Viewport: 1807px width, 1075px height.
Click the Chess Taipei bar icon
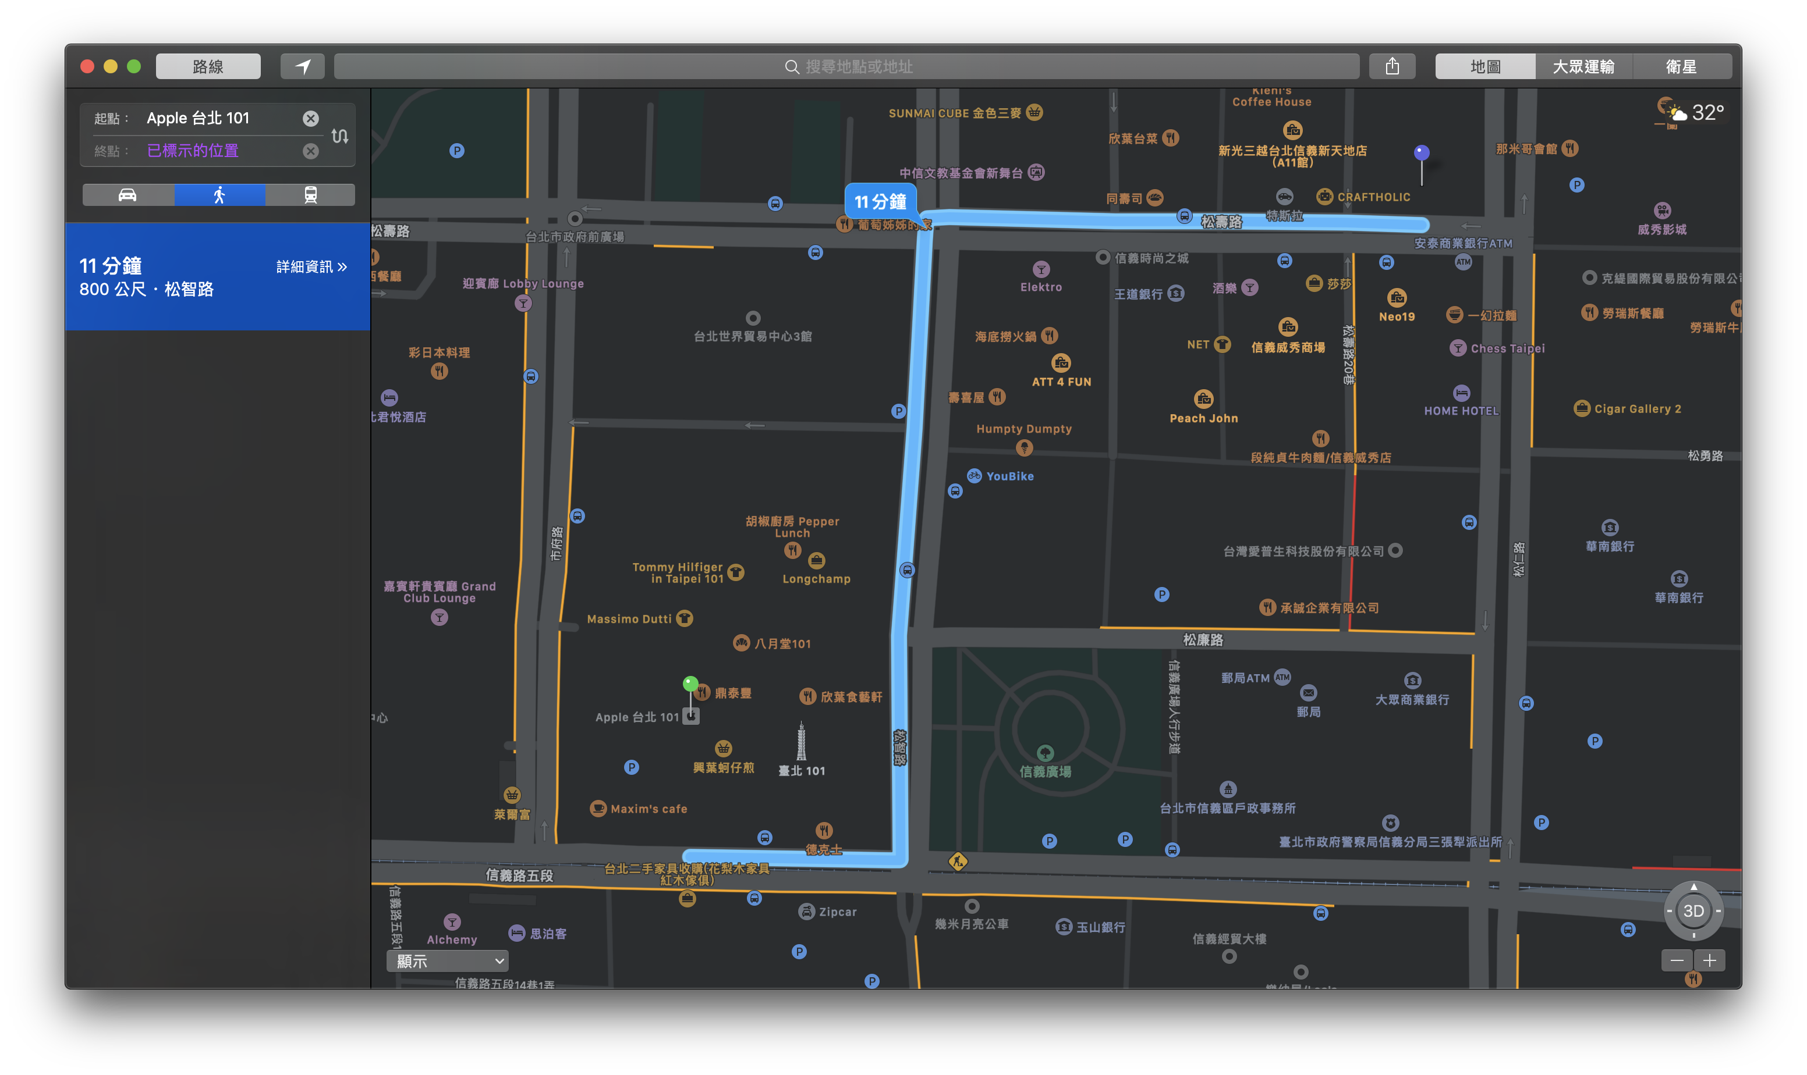tap(1458, 348)
